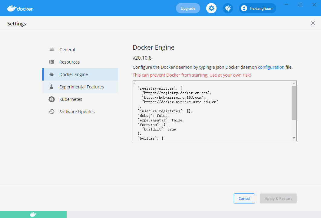This screenshot has width=321, height=218.
Task: Open the hexianghuan account menu
Action: 257,8
